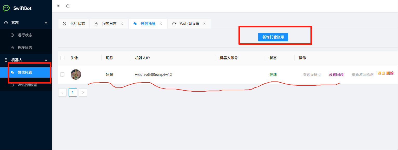Click the refresh page icon
This screenshot has height=150, width=398.
tap(68, 6)
